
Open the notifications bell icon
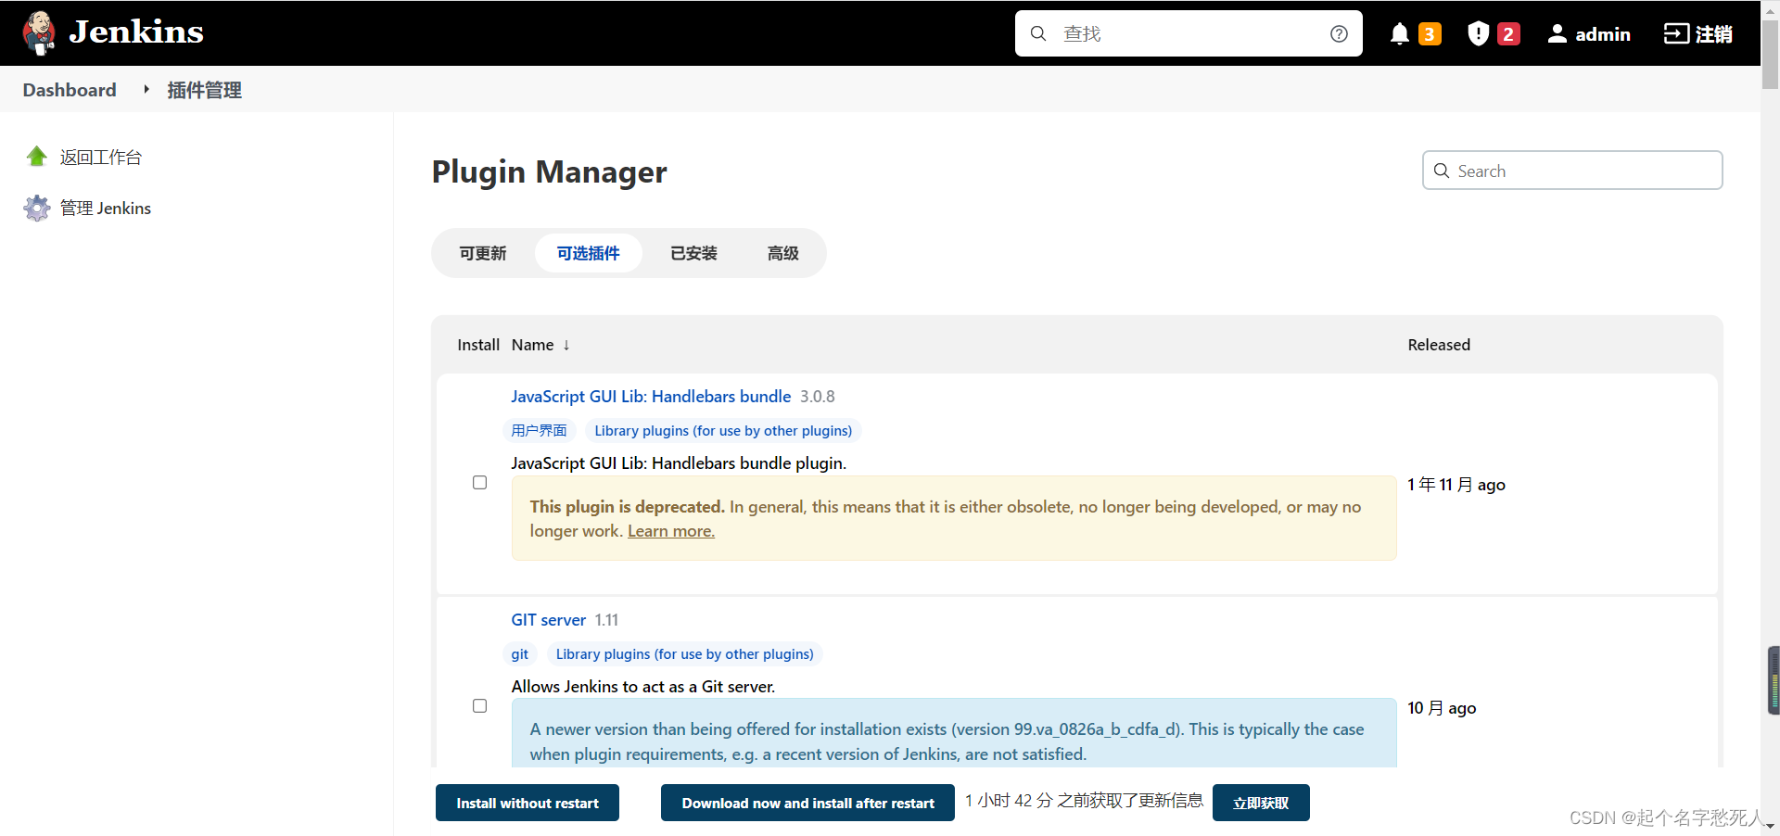click(x=1400, y=34)
